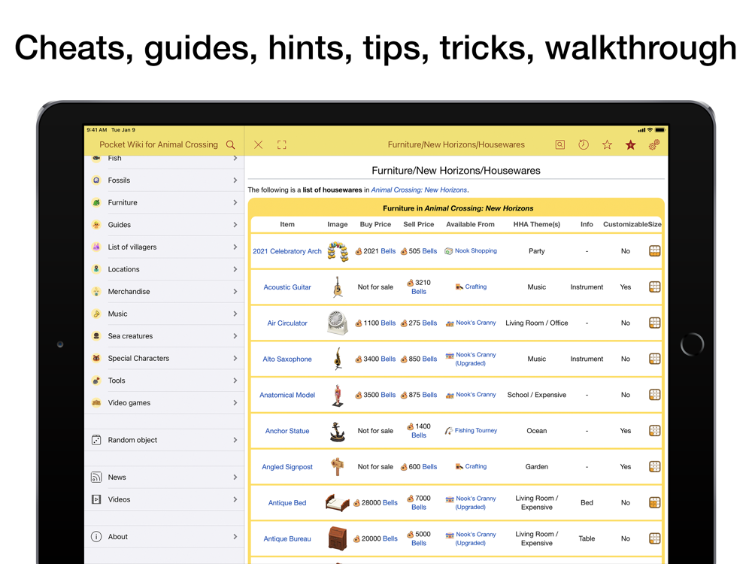
Task: Tap the Locations category icon
Action: click(x=96, y=269)
